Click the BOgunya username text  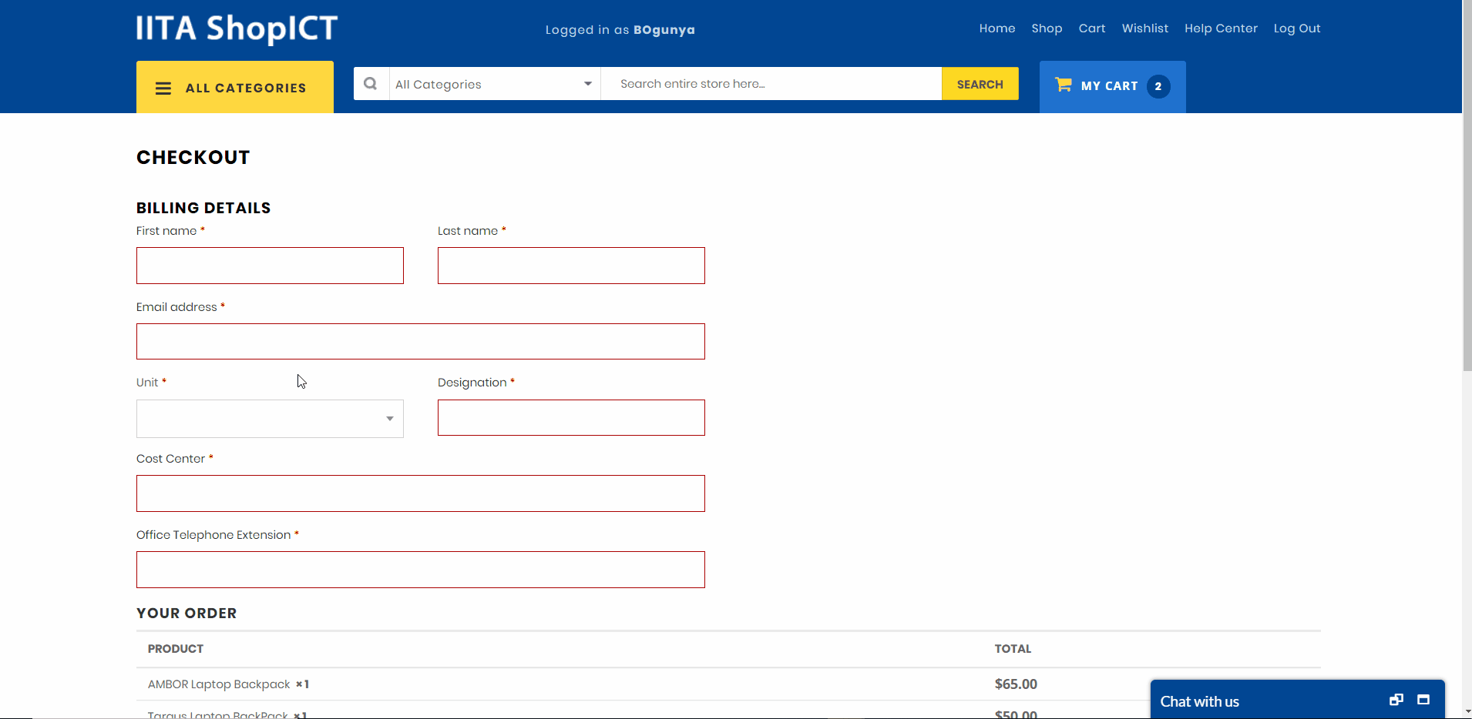pos(664,30)
